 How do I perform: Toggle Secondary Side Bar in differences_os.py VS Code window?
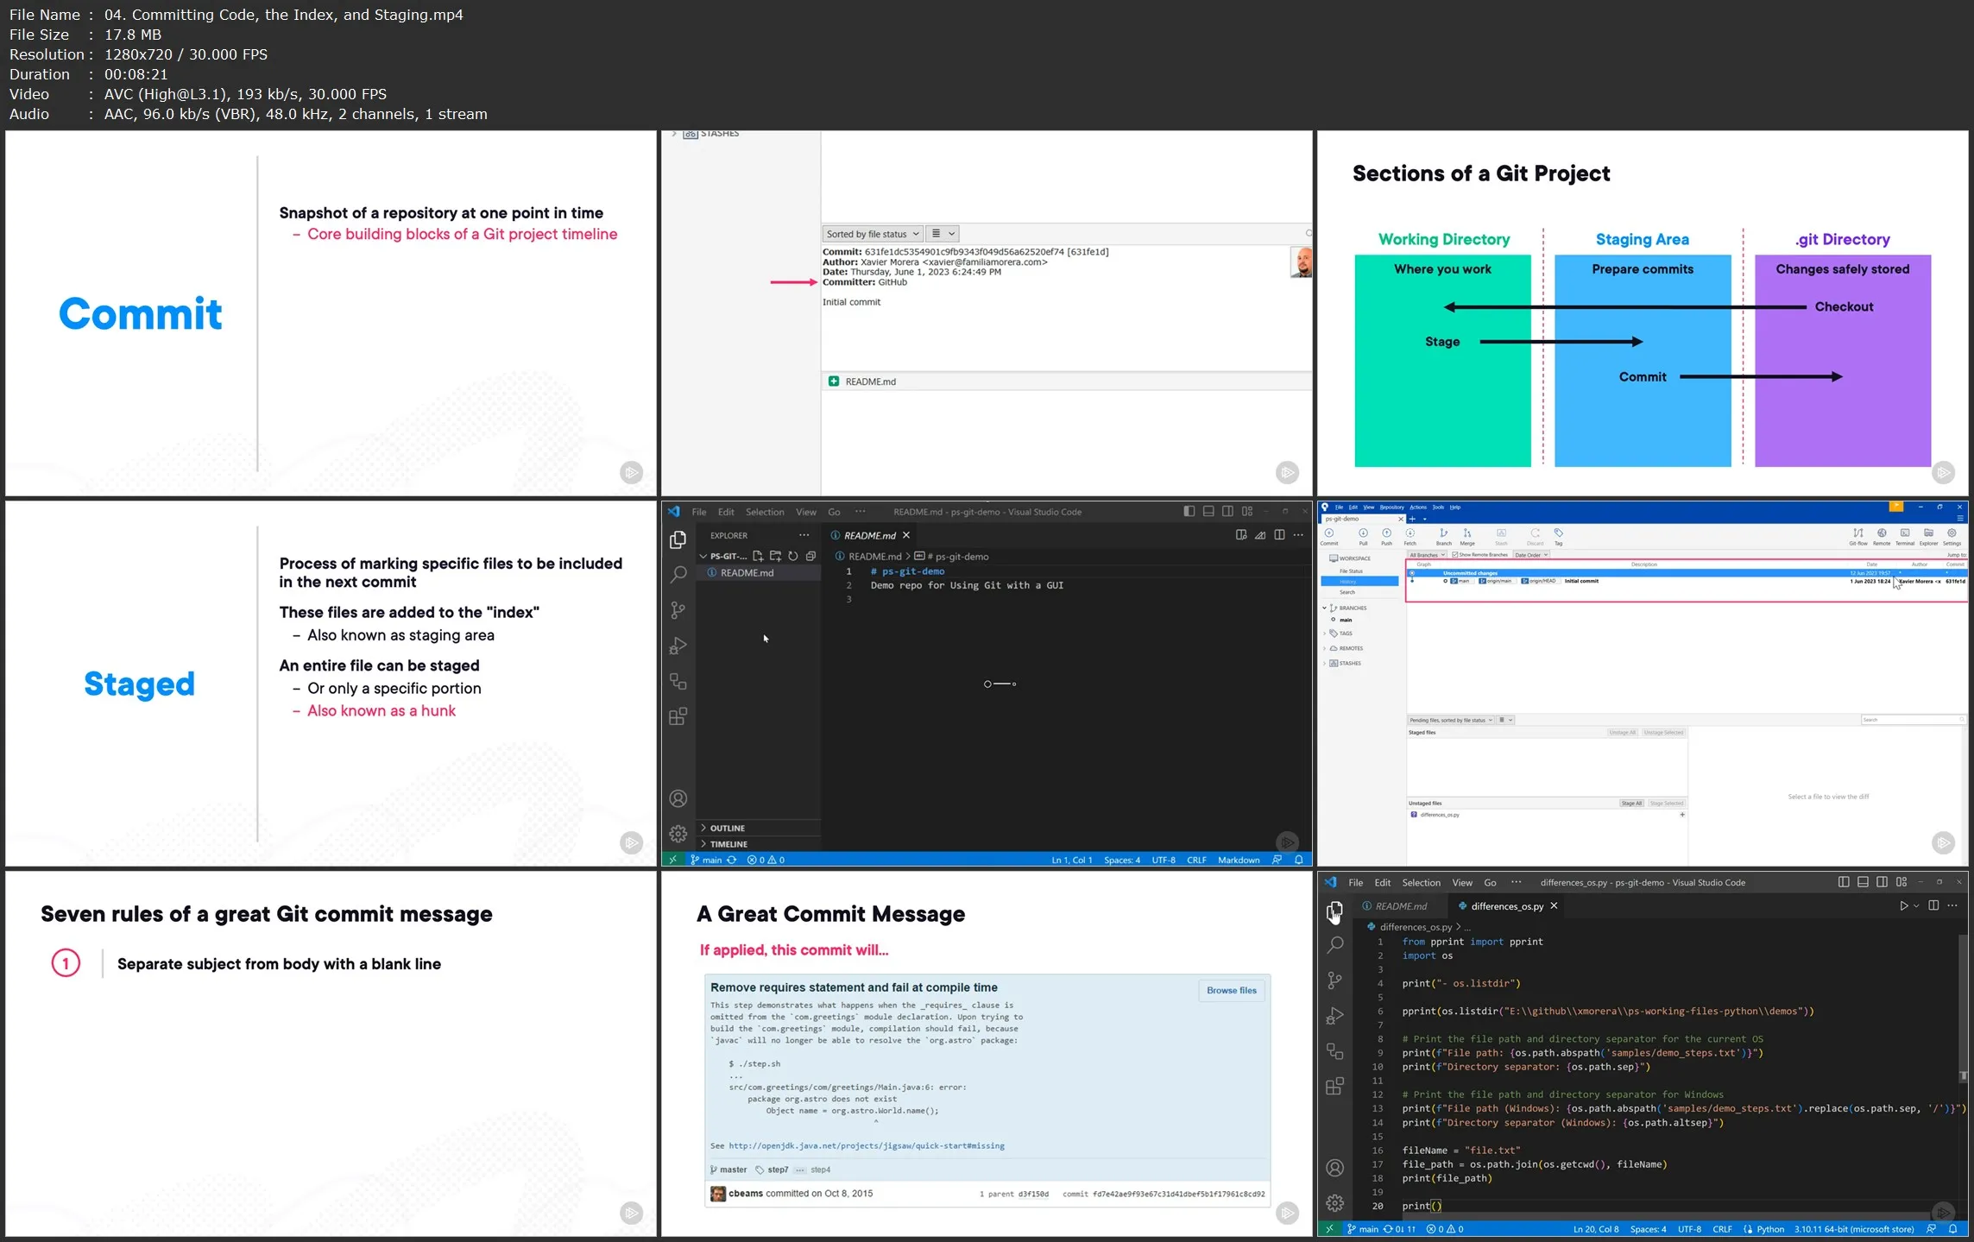[1882, 882]
